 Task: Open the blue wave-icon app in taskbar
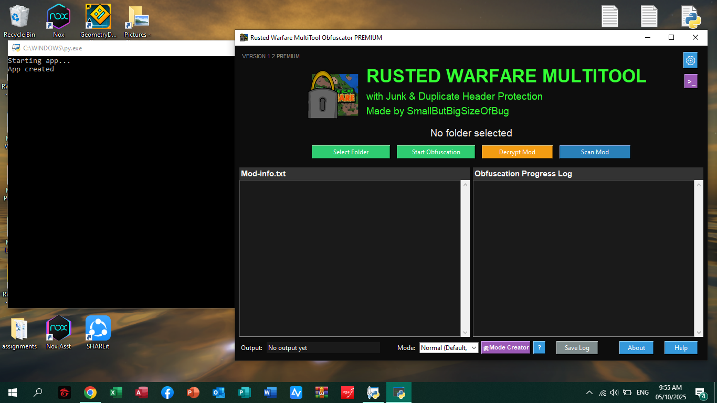296,393
